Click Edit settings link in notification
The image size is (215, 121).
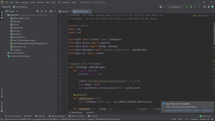point(207,111)
